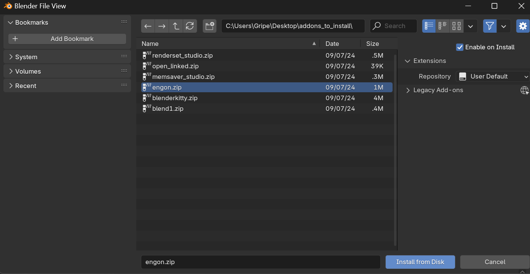Go forward to the next folder
This screenshot has height=274, width=530.
tap(161, 26)
